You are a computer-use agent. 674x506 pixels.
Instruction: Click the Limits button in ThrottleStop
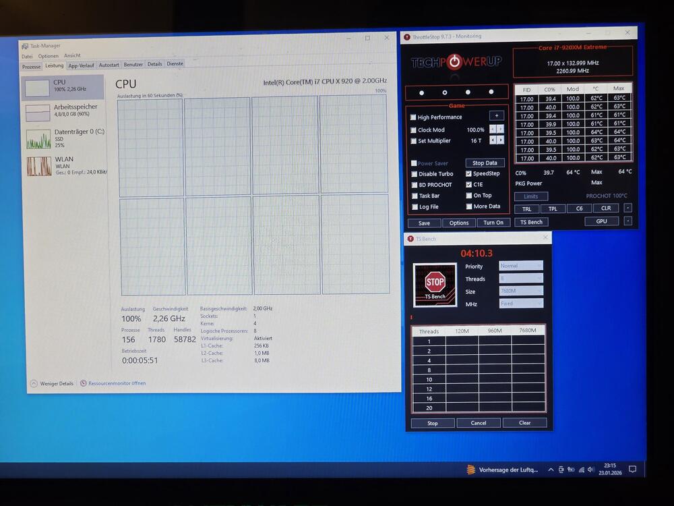[531, 196]
